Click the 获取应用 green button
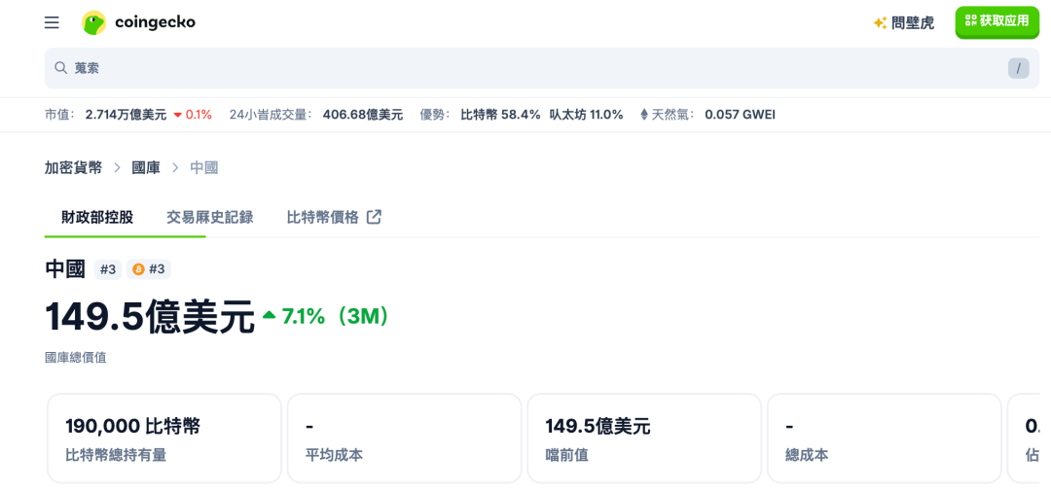Screen dimensions: 1051x491 tap(997, 22)
